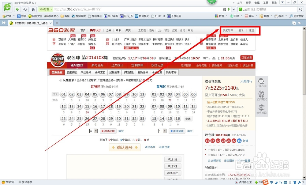Open the 登录管家 login manager
The height and width of the screenshot is (185, 306).
pos(297,16)
